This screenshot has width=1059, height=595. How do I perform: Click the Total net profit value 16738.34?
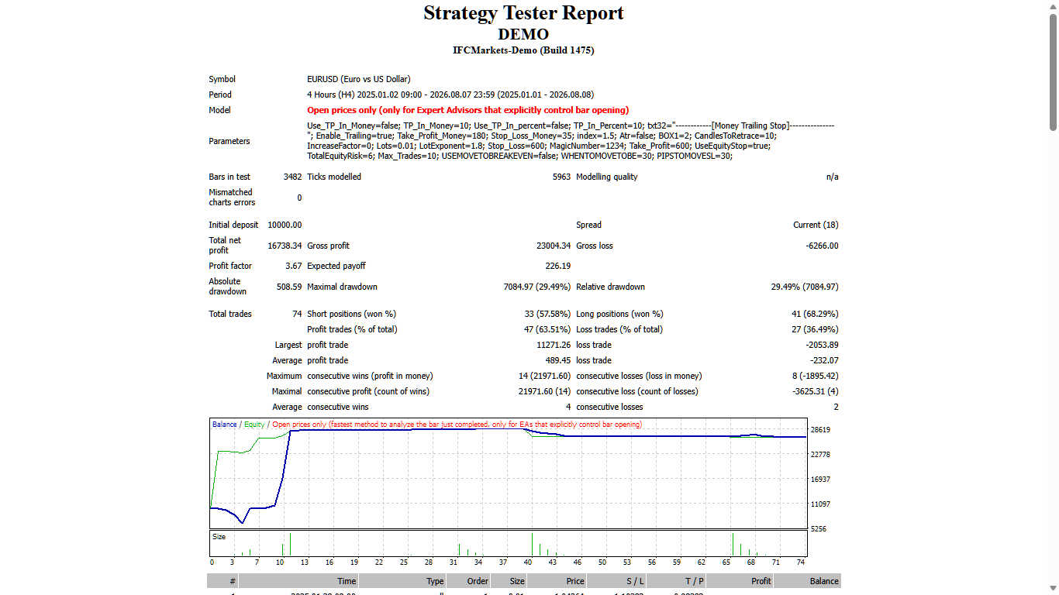point(285,246)
